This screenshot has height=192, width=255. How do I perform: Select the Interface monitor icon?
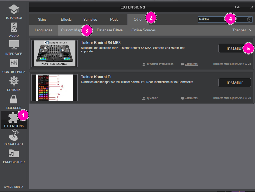pos(14,45)
